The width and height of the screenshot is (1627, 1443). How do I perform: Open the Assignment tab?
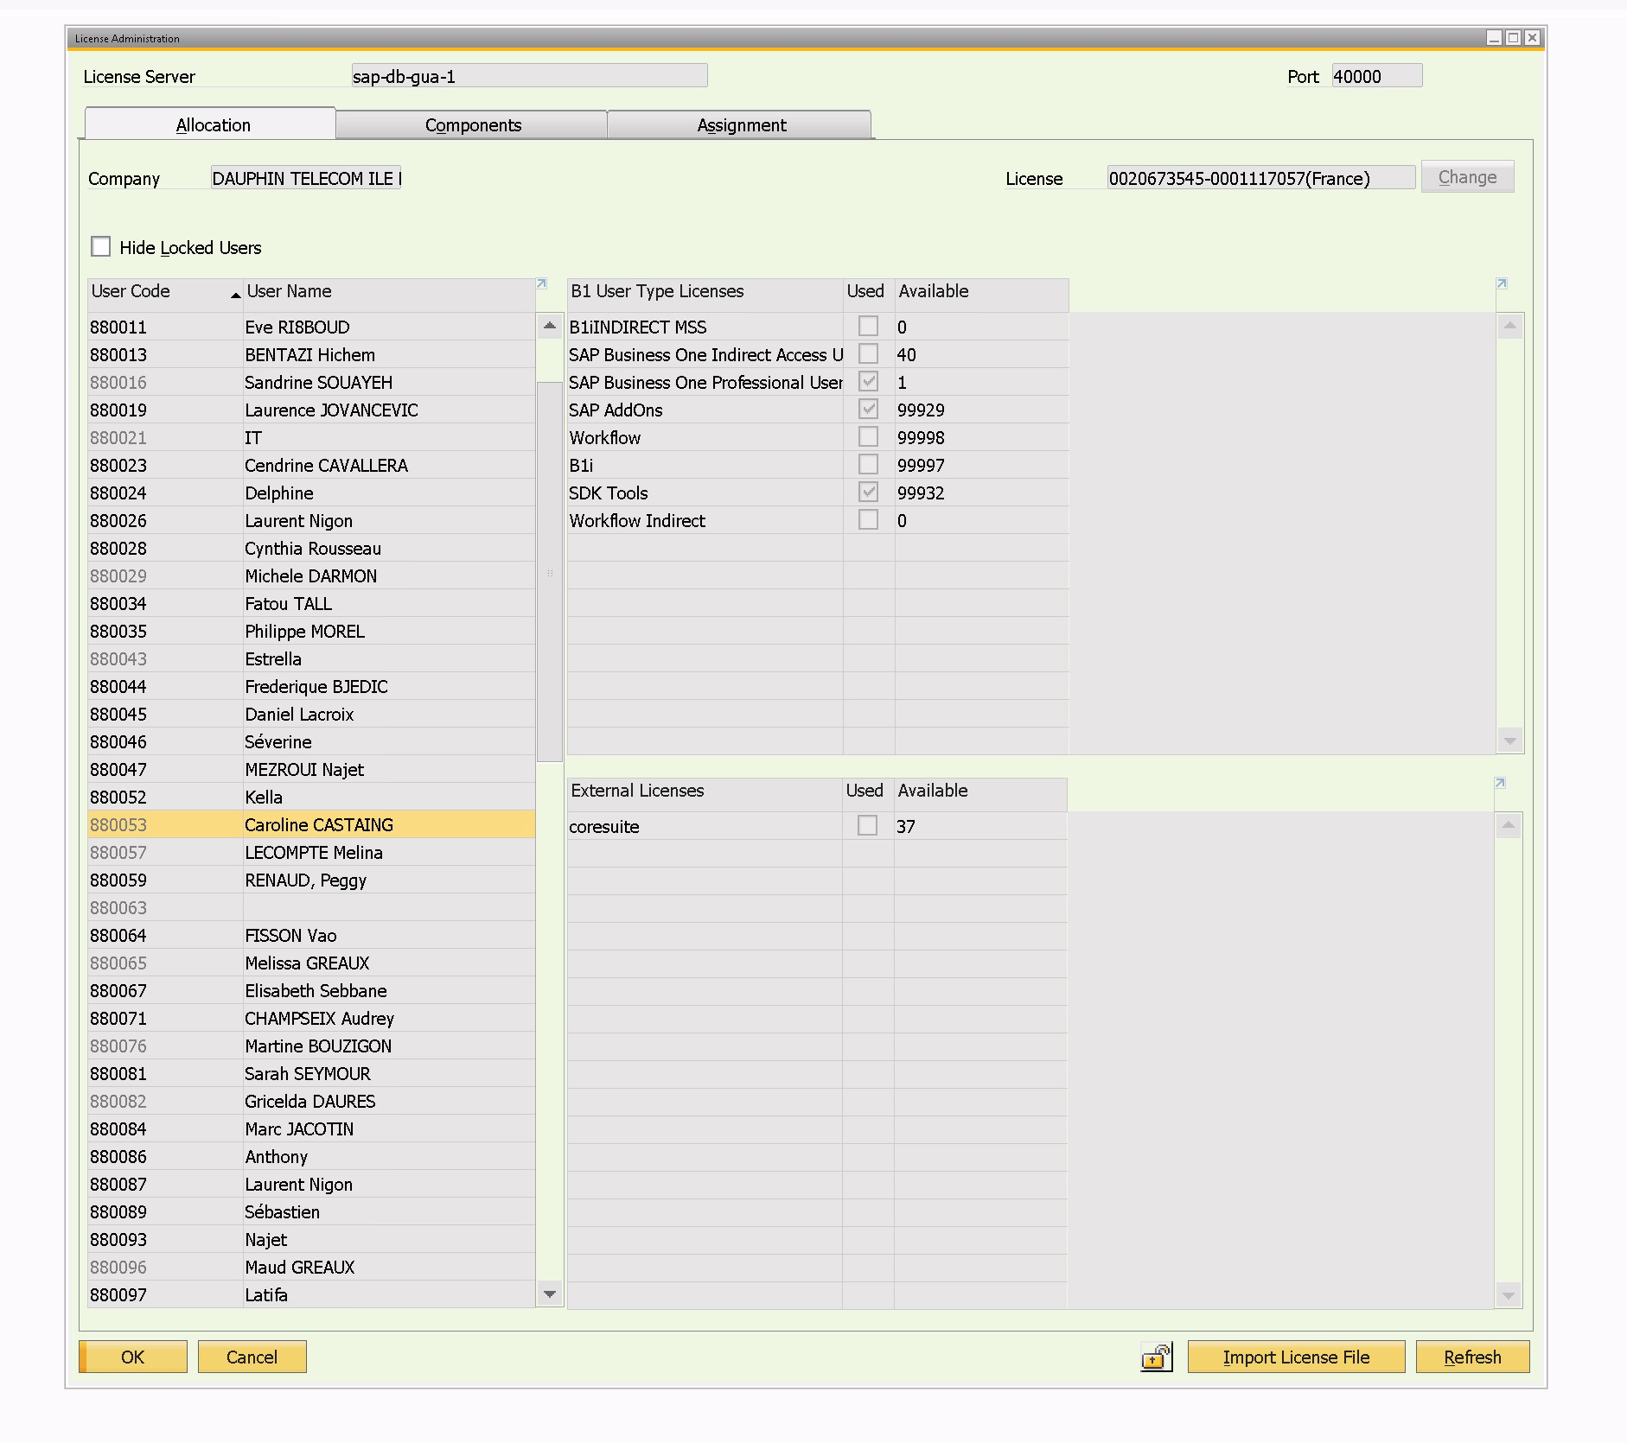[741, 125]
